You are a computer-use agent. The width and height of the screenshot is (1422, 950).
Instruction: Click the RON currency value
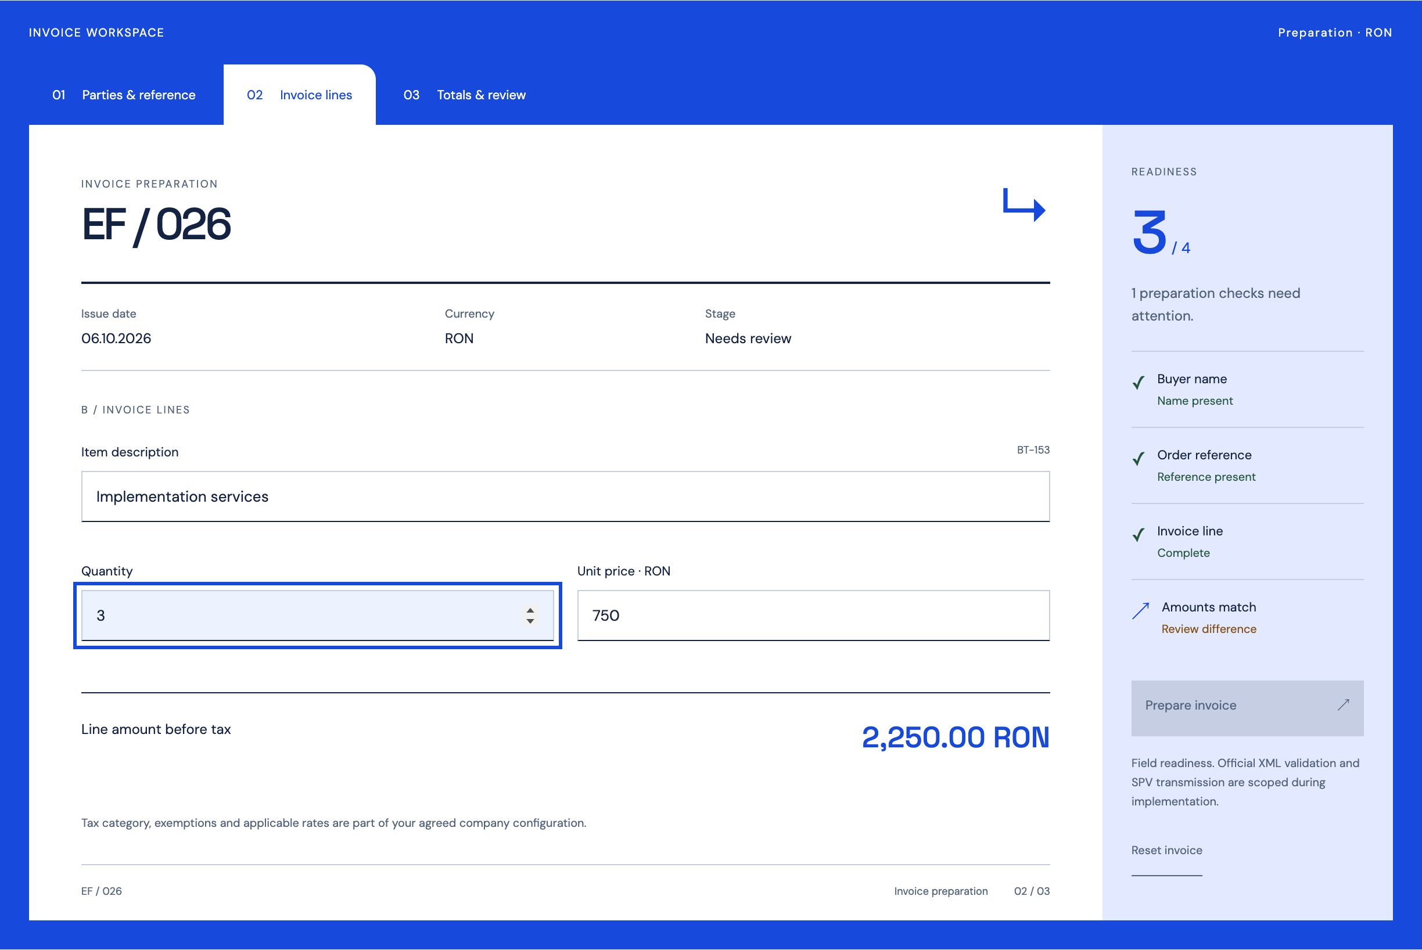coord(459,339)
